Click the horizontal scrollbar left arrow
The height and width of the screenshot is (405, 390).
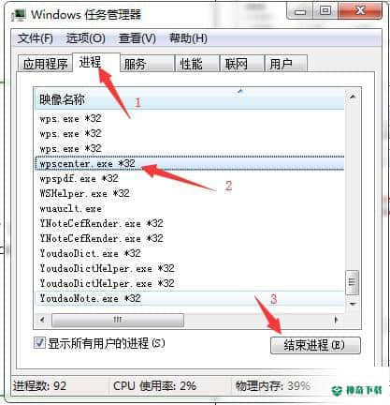point(42,320)
